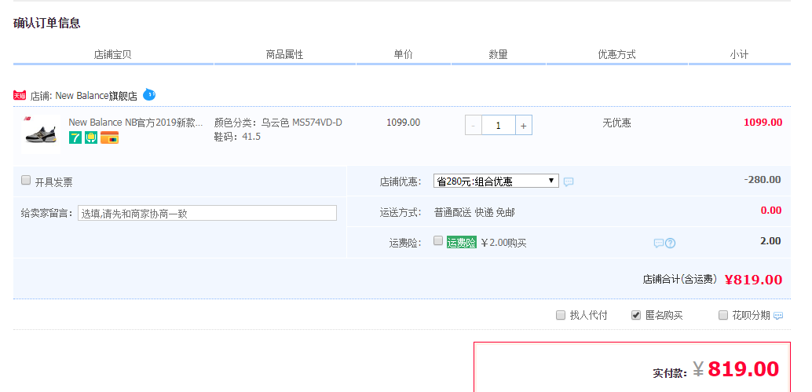The height and width of the screenshot is (392, 812).
Task: Enable the 开具发票 checkbox
Action: [26, 180]
